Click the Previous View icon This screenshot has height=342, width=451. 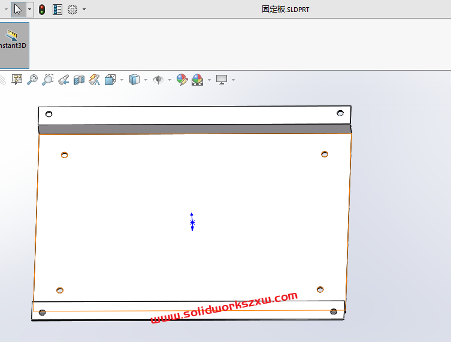(x=63, y=80)
